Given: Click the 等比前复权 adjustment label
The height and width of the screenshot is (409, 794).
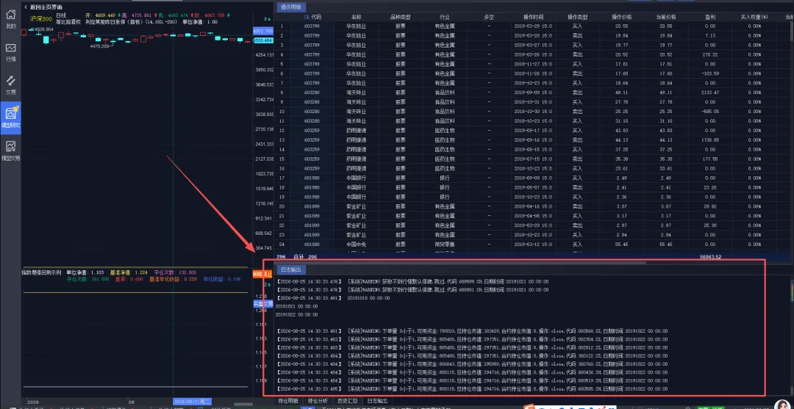Looking at the screenshot, I should tap(68, 22).
